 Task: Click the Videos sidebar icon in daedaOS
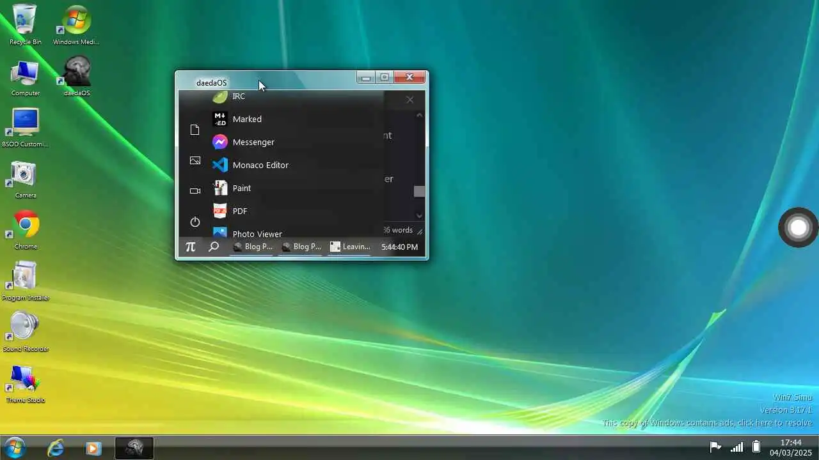pos(195,190)
